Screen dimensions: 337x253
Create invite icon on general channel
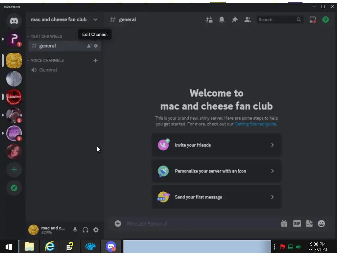point(89,46)
